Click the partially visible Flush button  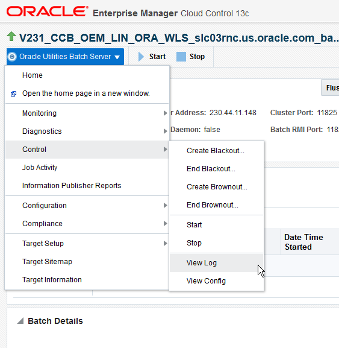click(331, 87)
